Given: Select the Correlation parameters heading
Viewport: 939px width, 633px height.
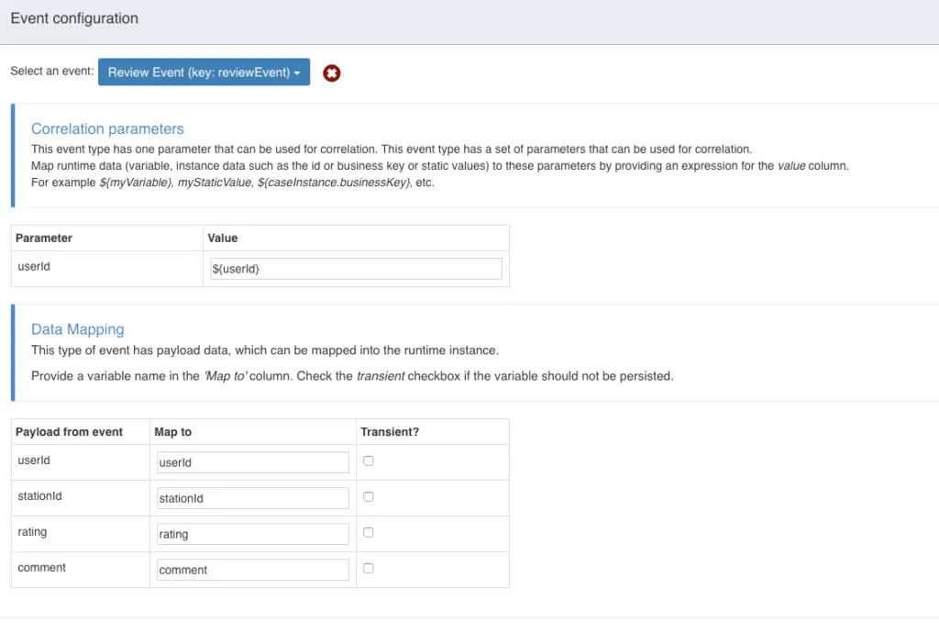Looking at the screenshot, I should [x=107, y=128].
